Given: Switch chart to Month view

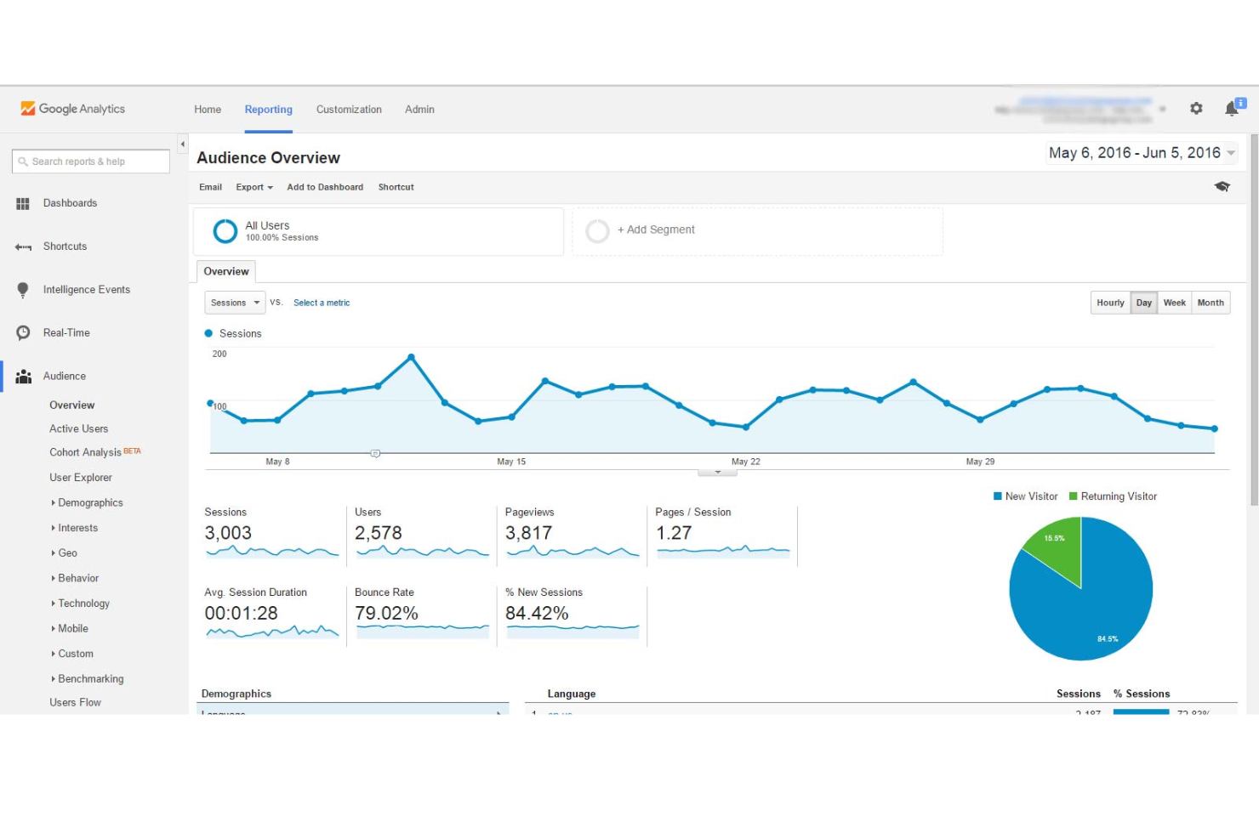Looking at the screenshot, I should 1211,303.
